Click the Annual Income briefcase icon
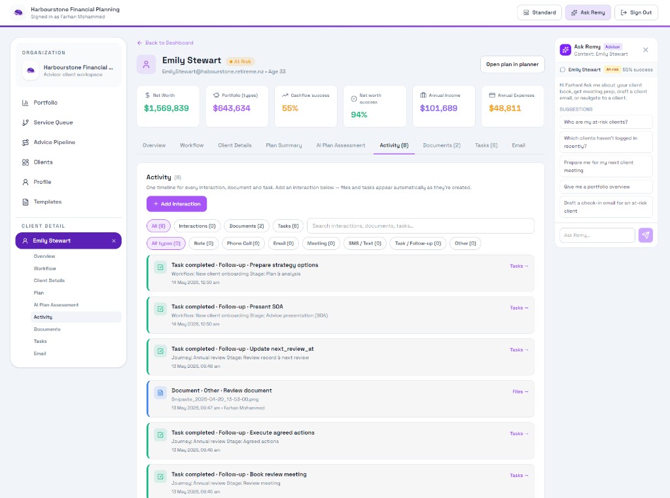 tap(423, 95)
